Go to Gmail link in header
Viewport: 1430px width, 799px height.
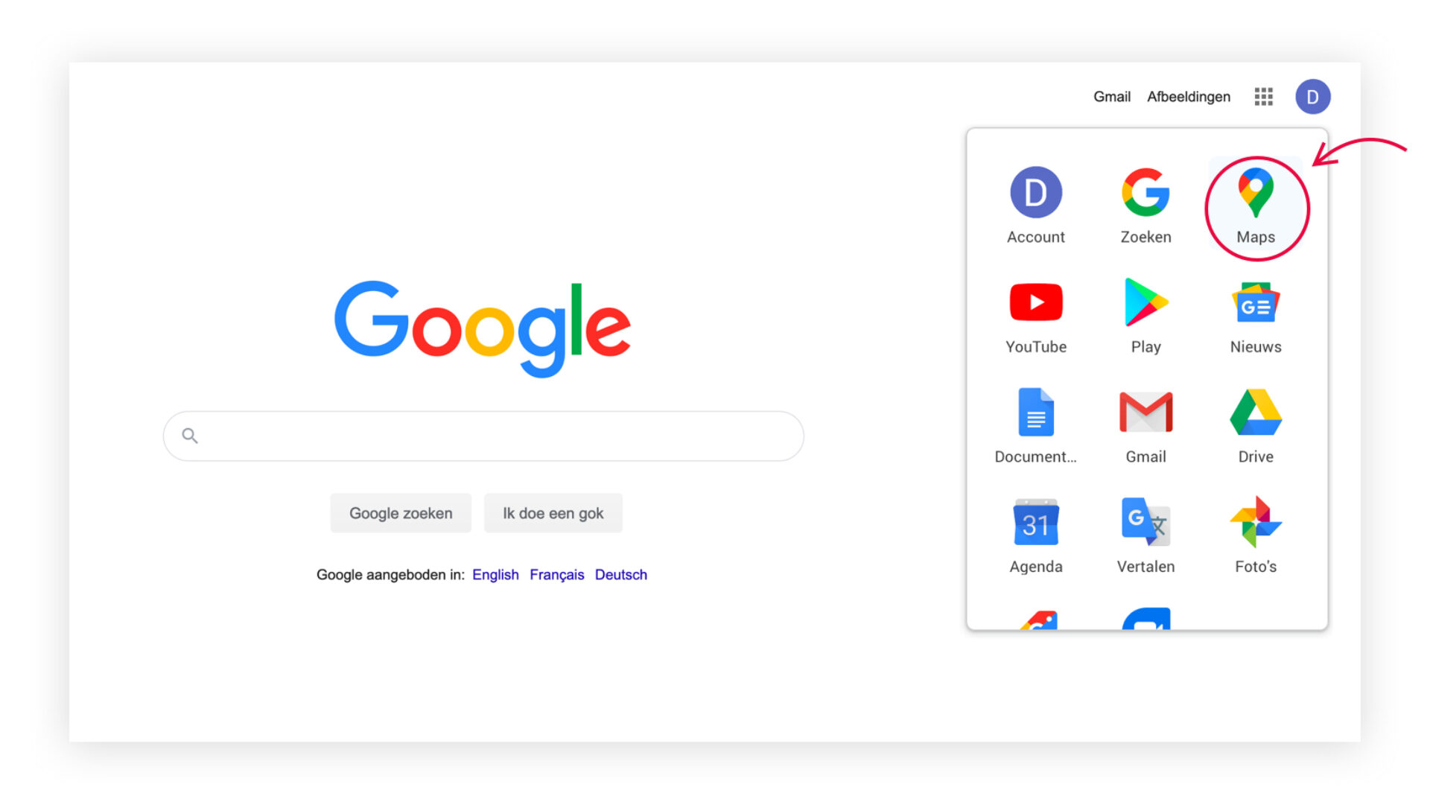tap(1111, 97)
